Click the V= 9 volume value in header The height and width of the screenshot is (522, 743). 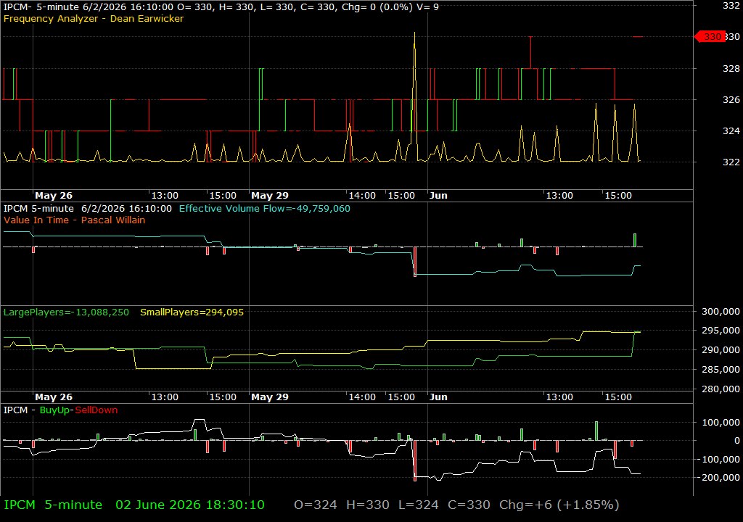coord(428,7)
